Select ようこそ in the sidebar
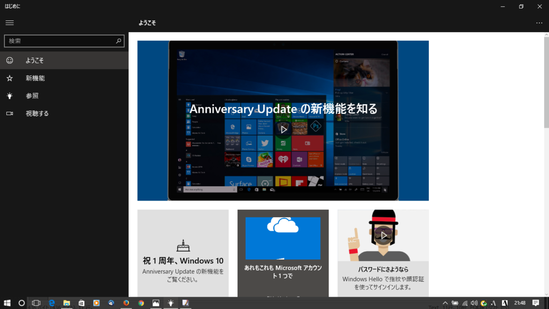549x309 pixels. click(64, 60)
